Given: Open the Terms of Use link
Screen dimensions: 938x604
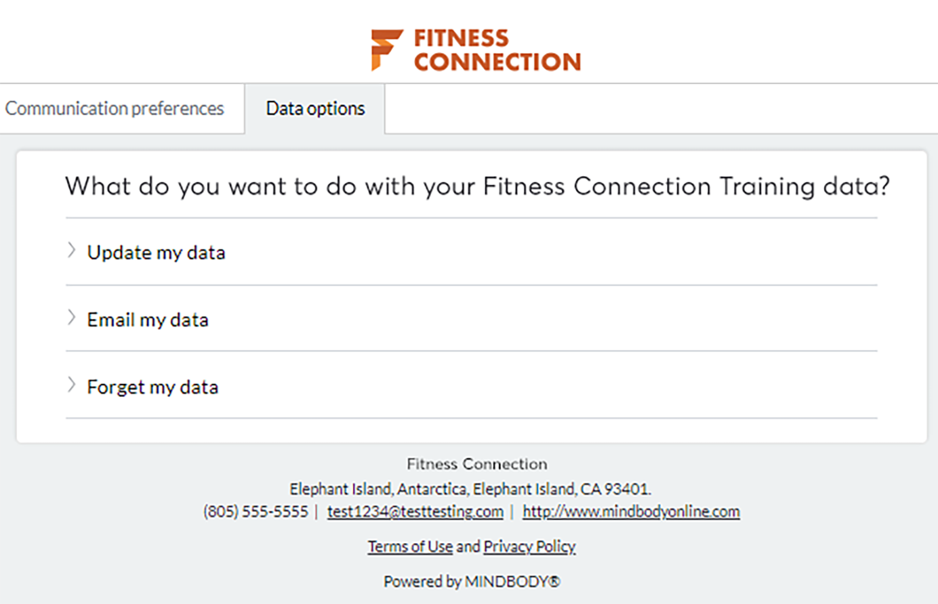Looking at the screenshot, I should tap(410, 546).
